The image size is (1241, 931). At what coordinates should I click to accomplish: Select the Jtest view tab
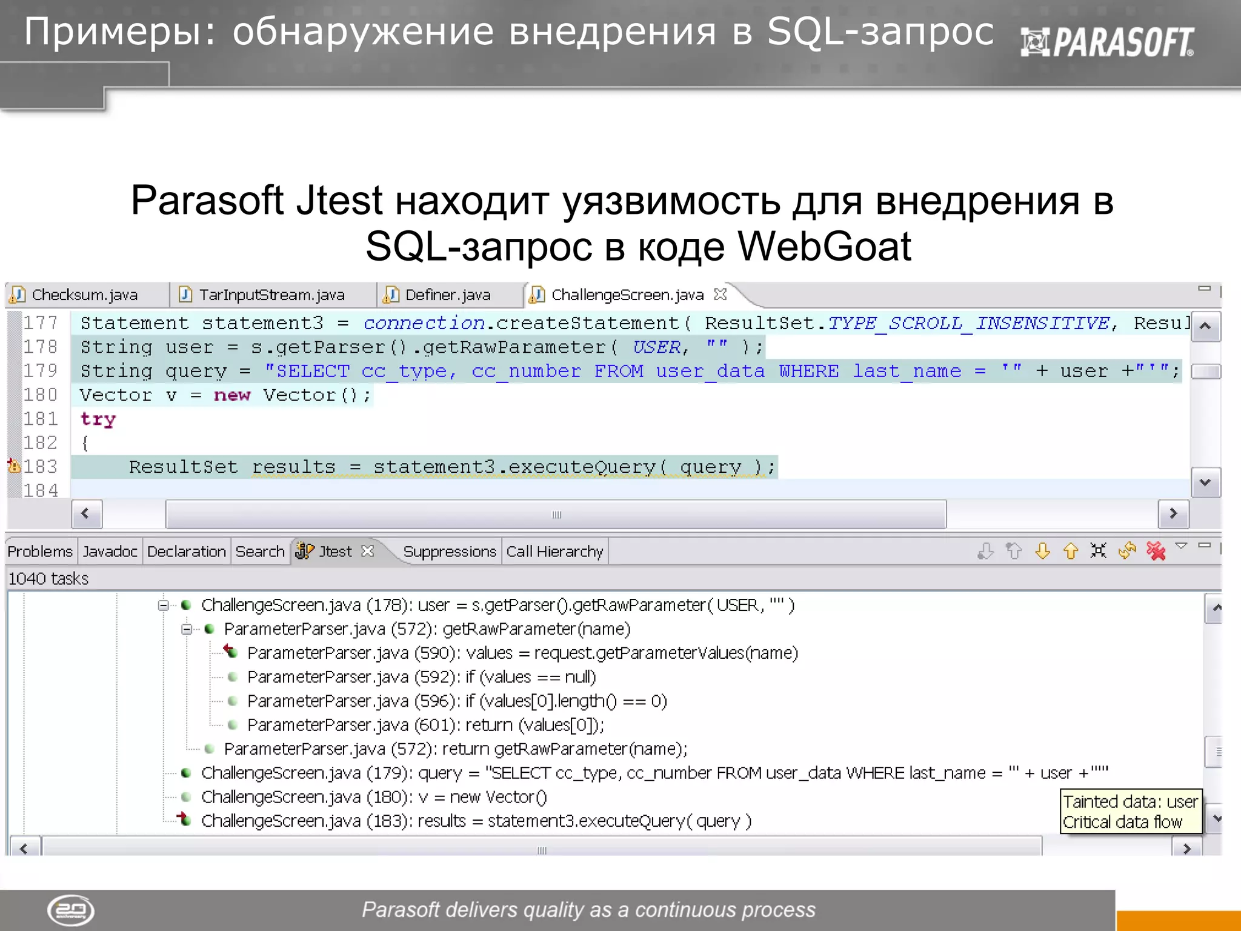pyautogui.click(x=335, y=552)
